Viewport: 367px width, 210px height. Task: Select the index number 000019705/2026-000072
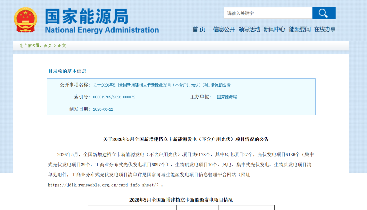tap(114, 97)
